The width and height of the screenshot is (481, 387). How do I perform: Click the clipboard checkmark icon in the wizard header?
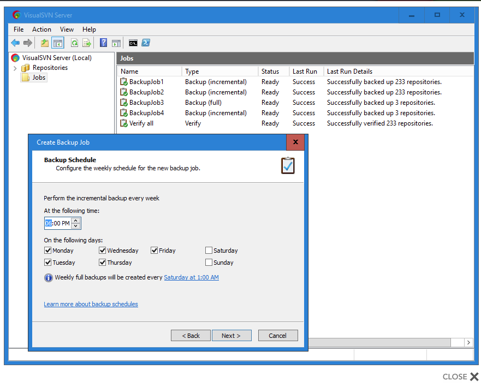point(288,165)
